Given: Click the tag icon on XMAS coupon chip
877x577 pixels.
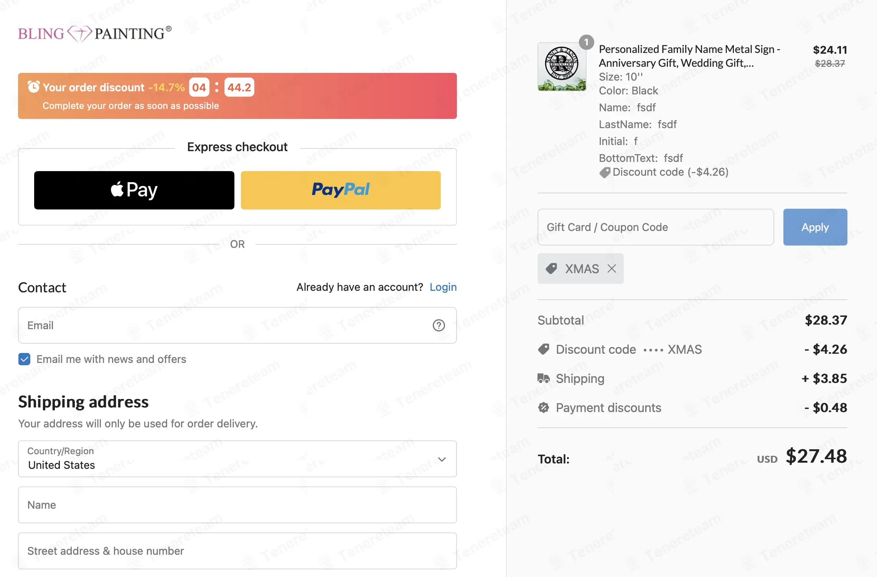Looking at the screenshot, I should [552, 269].
